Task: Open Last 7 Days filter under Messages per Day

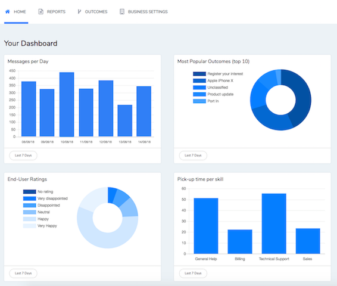Action: coord(23,156)
